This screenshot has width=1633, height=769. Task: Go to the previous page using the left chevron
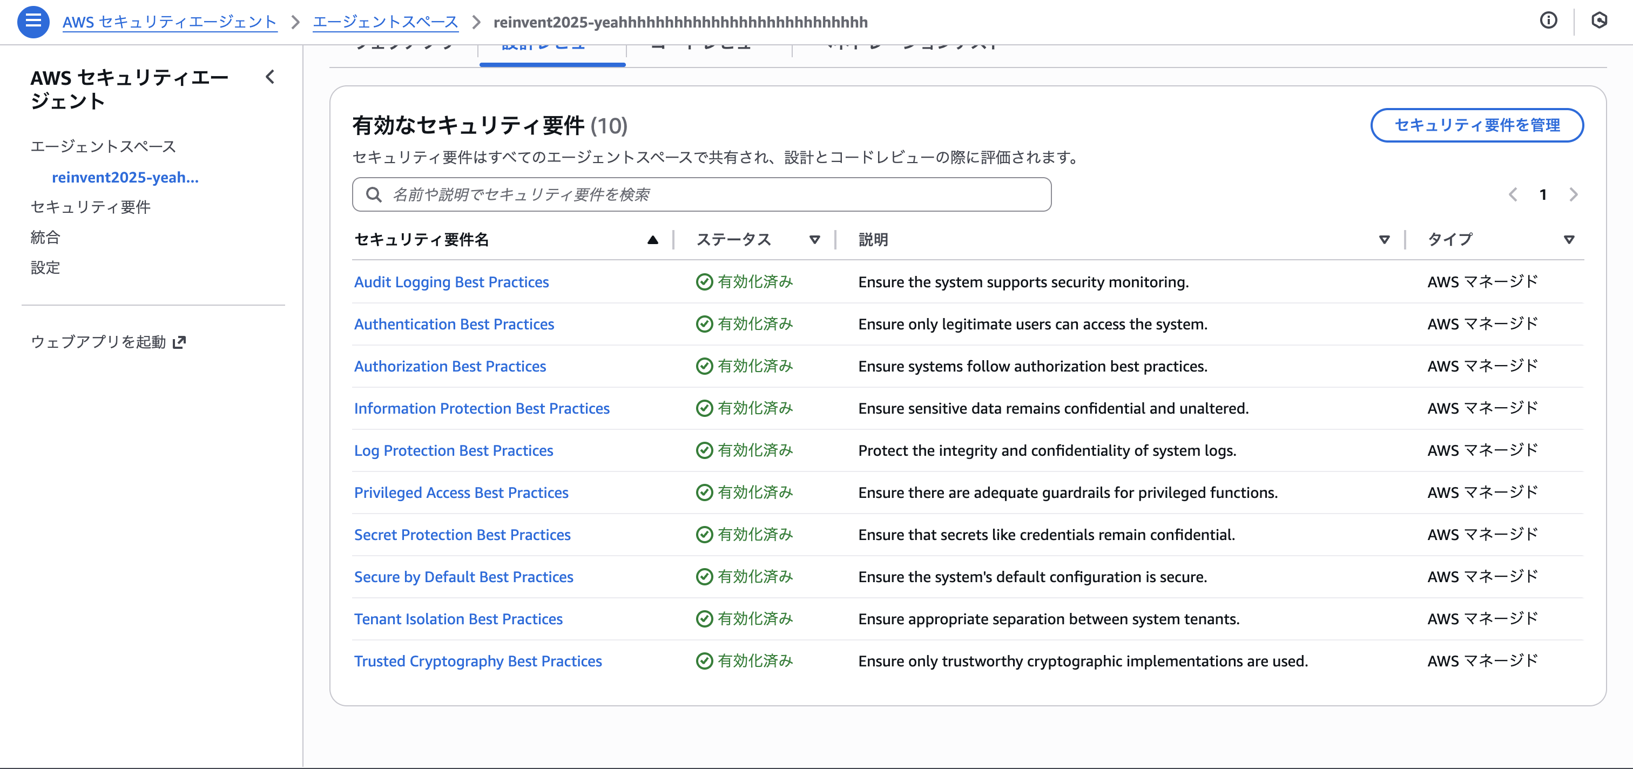pyautogui.click(x=1513, y=194)
